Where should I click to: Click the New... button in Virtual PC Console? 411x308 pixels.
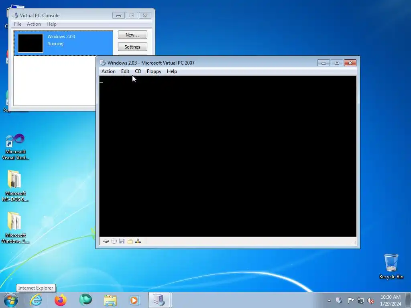[x=132, y=35]
